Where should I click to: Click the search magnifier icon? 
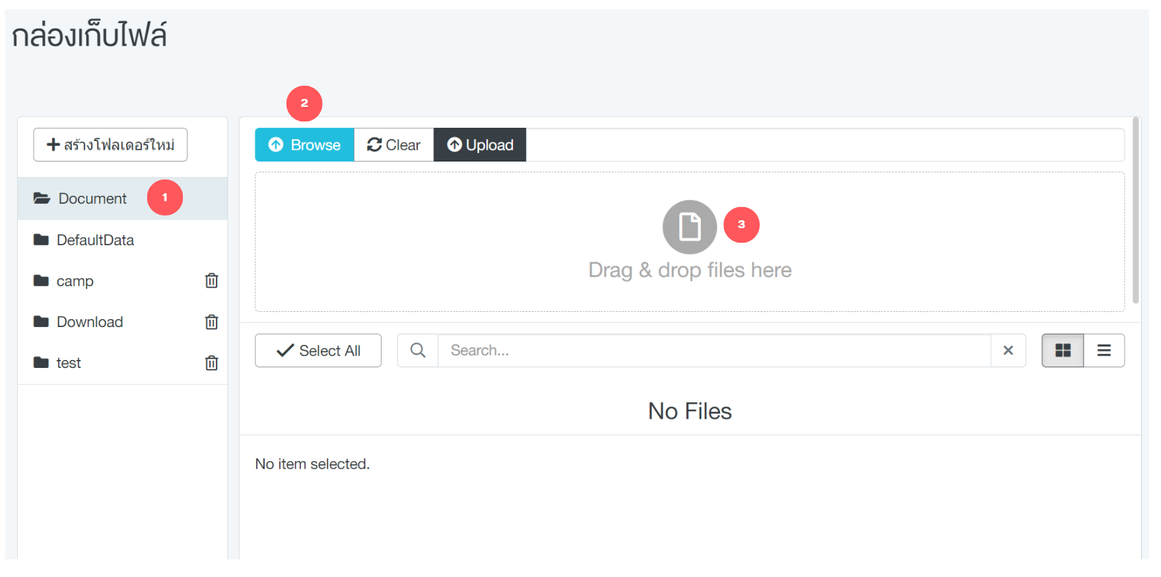(418, 351)
